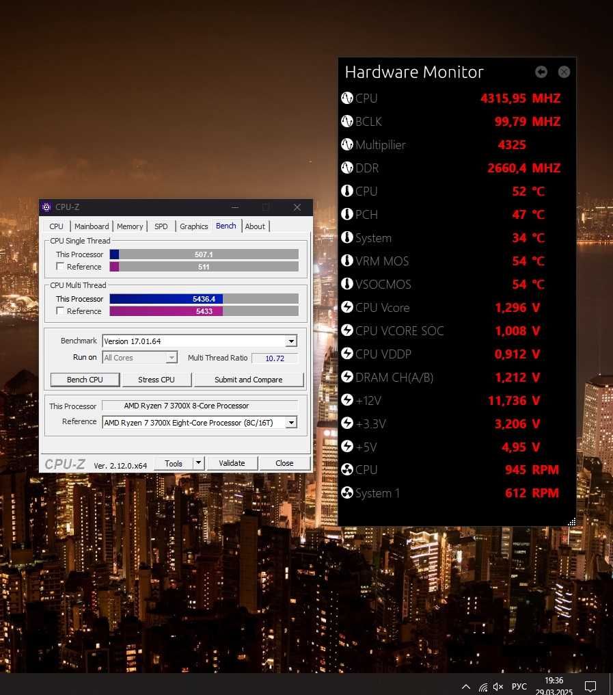Image resolution: width=613 pixels, height=695 pixels.
Task: Click the DRAM CH(A/B) voltage icon
Action: [347, 377]
